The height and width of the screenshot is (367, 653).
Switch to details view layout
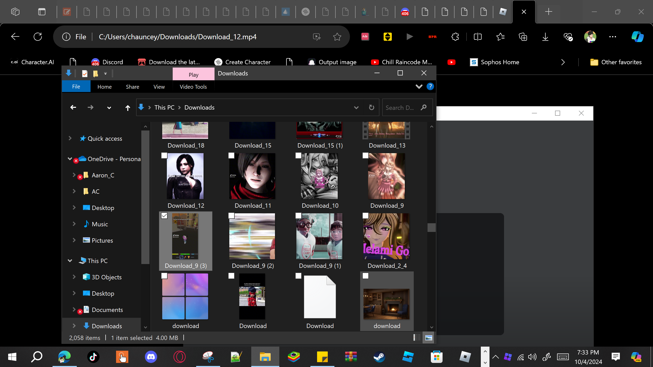point(417,338)
